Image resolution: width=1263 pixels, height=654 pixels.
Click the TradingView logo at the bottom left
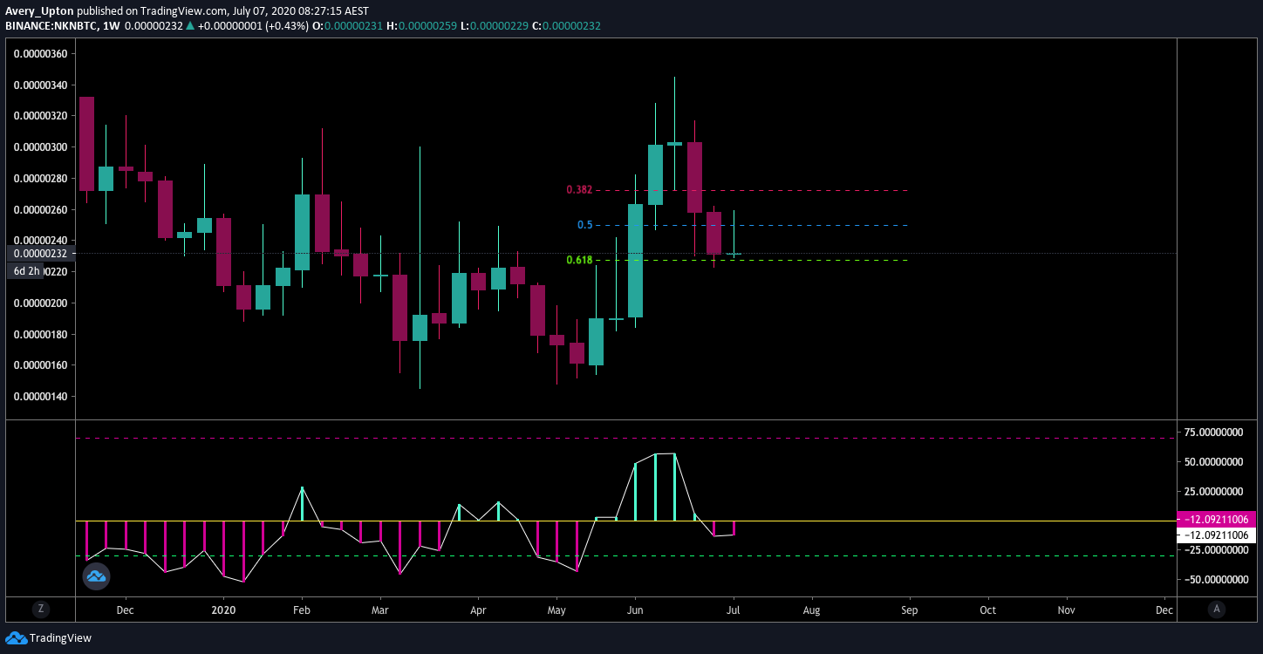[48, 637]
